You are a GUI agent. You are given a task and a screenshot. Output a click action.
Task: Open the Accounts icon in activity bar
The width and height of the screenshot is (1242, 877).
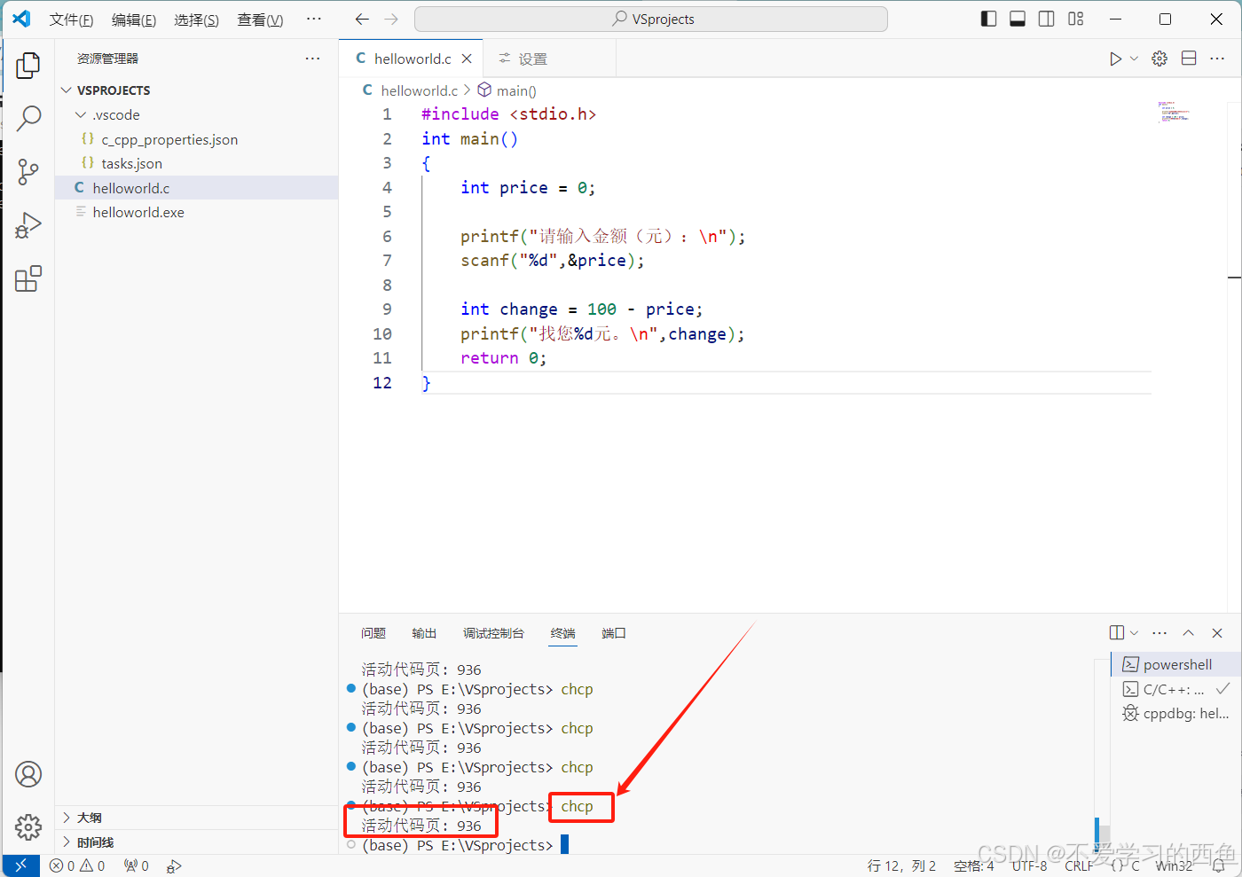(x=28, y=774)
